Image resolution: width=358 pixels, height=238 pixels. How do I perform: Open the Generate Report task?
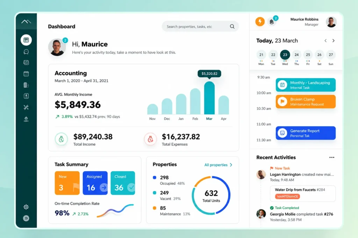pos(306,133)
